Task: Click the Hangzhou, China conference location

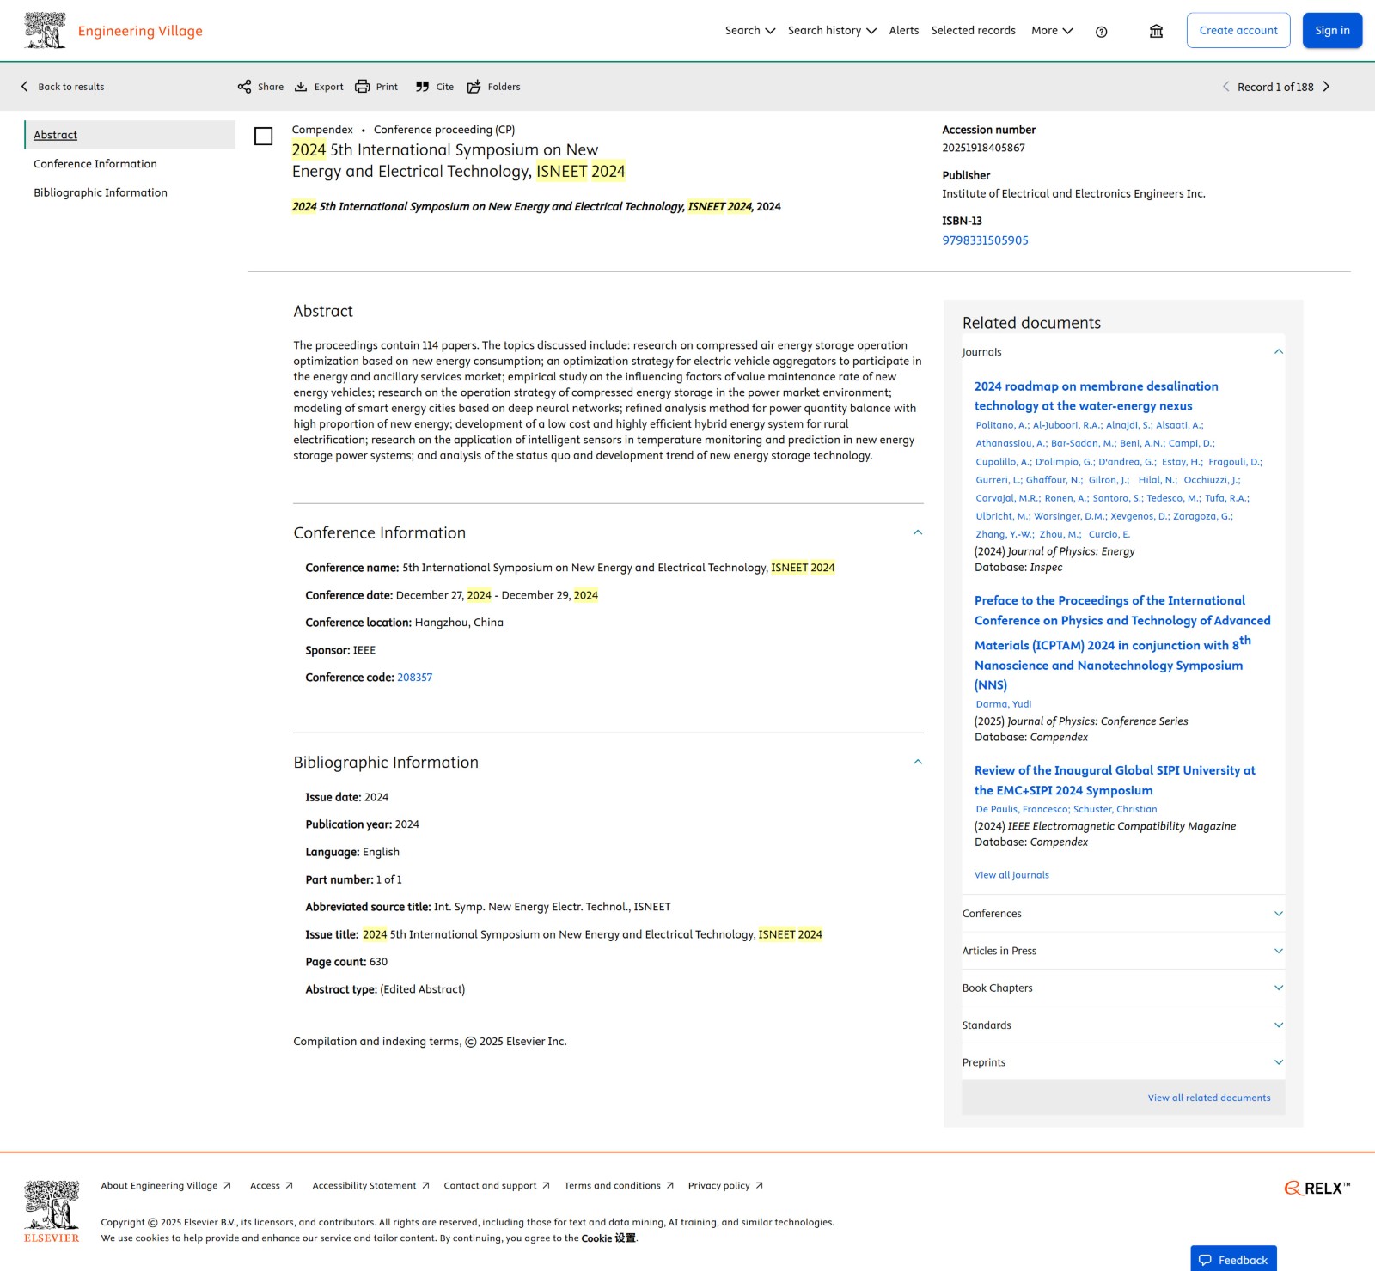Action: tap(459, 623)
